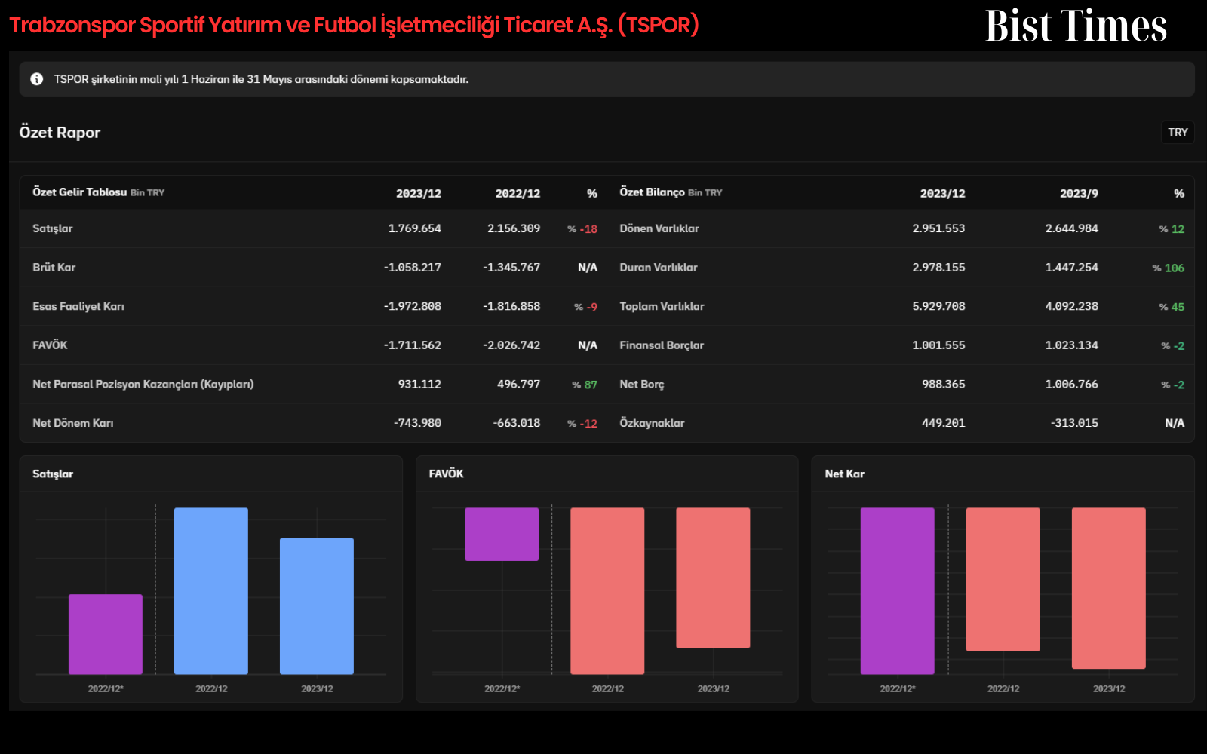Click the info icon beside the fiscal year notice
This screenshot has width=1207, height=754.
[36, 79]
